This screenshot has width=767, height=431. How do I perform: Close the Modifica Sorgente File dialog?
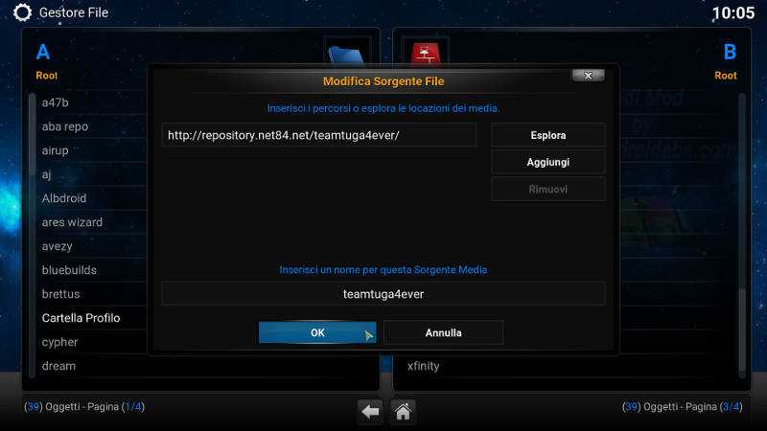click(x=588, y=76)
